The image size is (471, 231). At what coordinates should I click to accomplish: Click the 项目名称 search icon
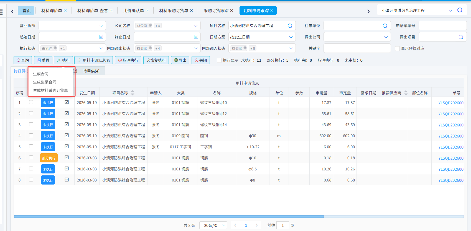coord(290,26)
